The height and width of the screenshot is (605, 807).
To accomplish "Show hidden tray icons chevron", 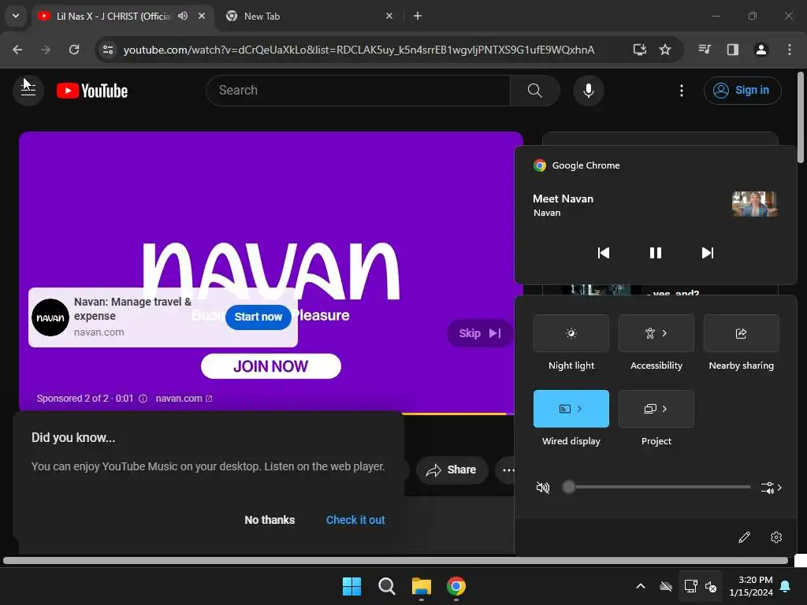I will pos(641,586).
